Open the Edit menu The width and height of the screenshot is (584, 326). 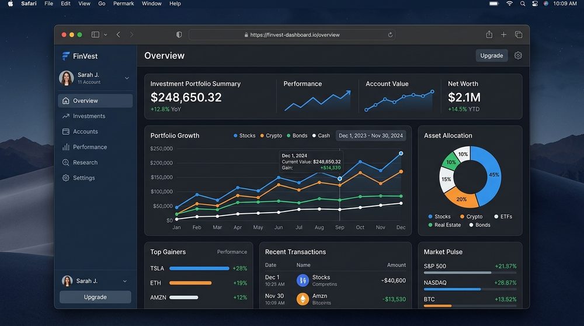[65, 4]
